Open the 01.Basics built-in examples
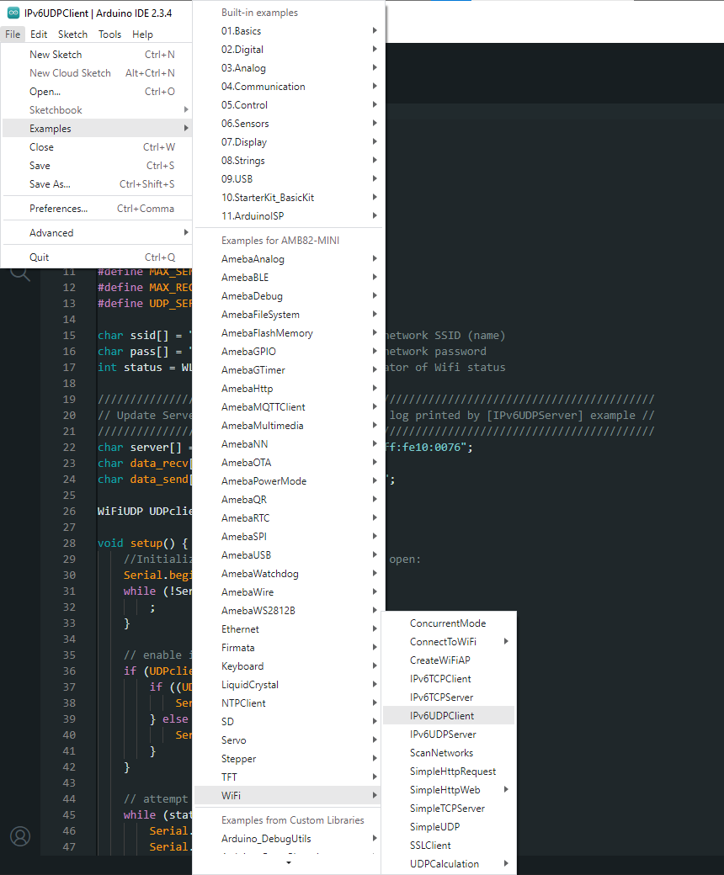724x875 pixels. click(241, 31)
